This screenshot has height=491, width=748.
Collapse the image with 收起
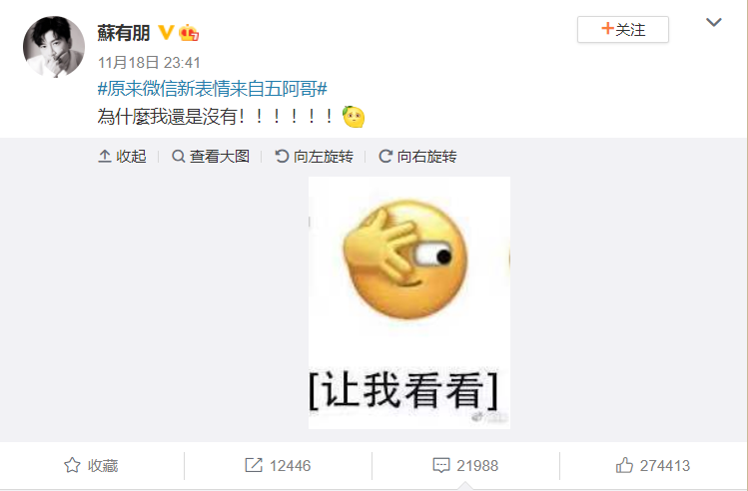click(x=122, y=157)
